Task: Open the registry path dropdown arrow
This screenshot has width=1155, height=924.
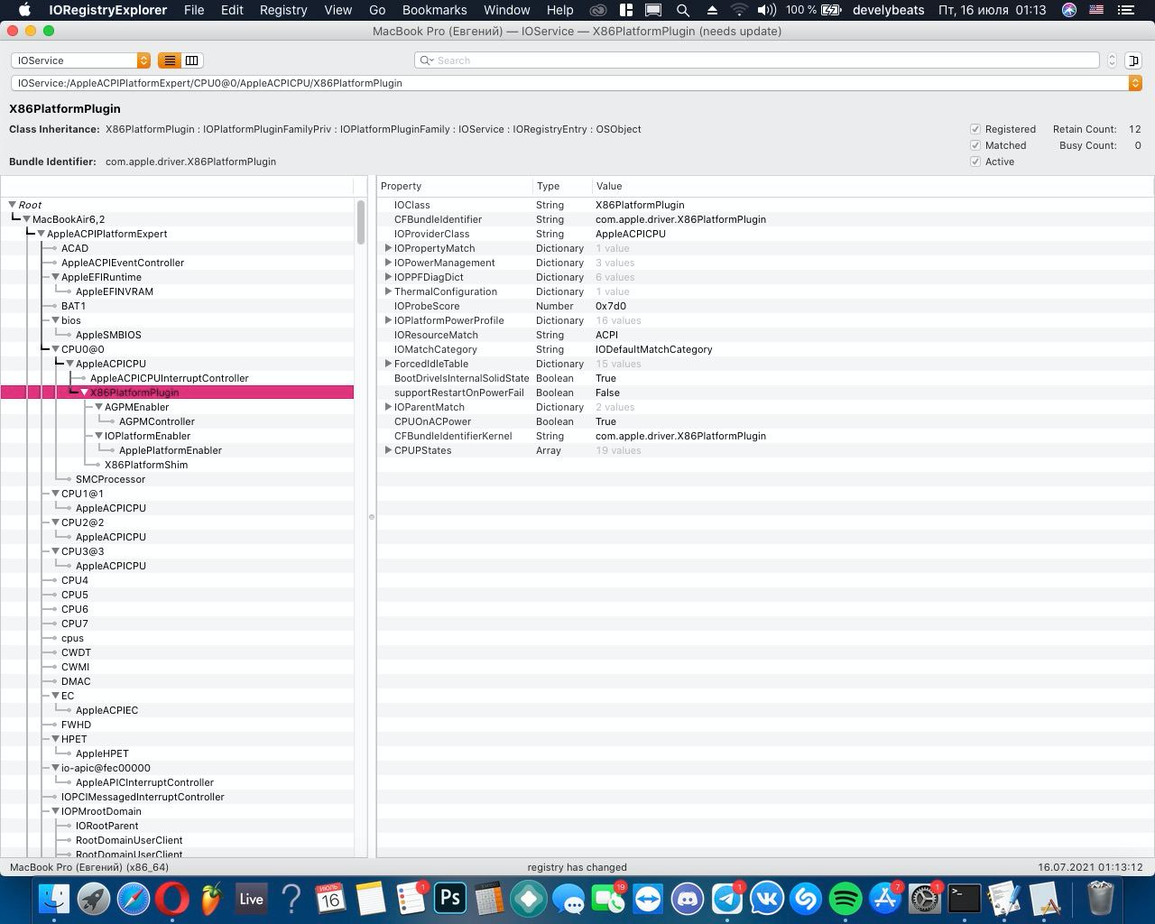Action: [x=1135, y=83]
